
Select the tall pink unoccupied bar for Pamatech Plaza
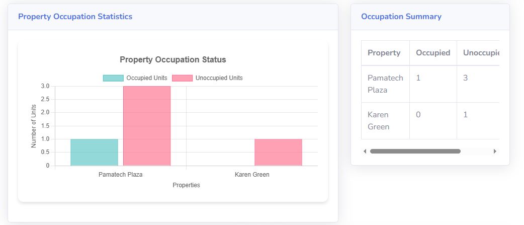(147, 126)
